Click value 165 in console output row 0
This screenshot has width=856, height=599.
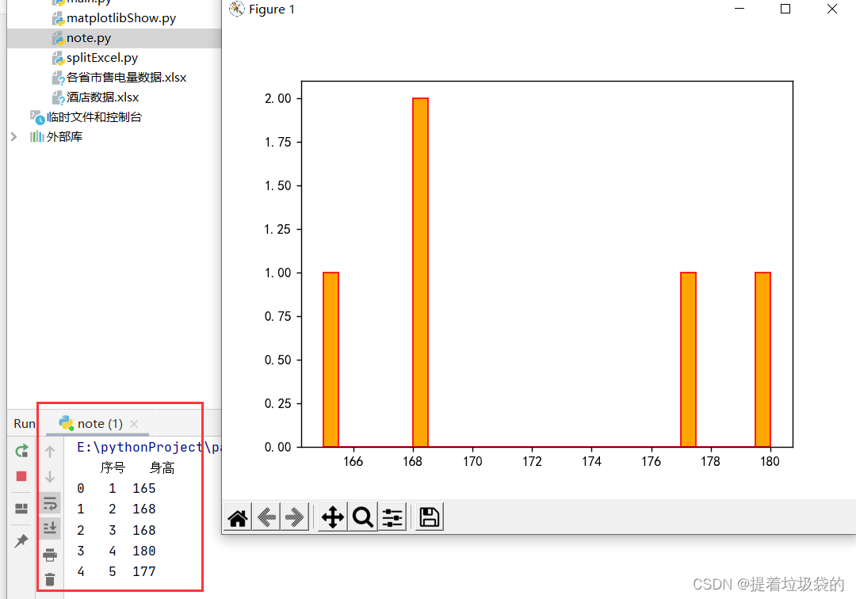144,488
